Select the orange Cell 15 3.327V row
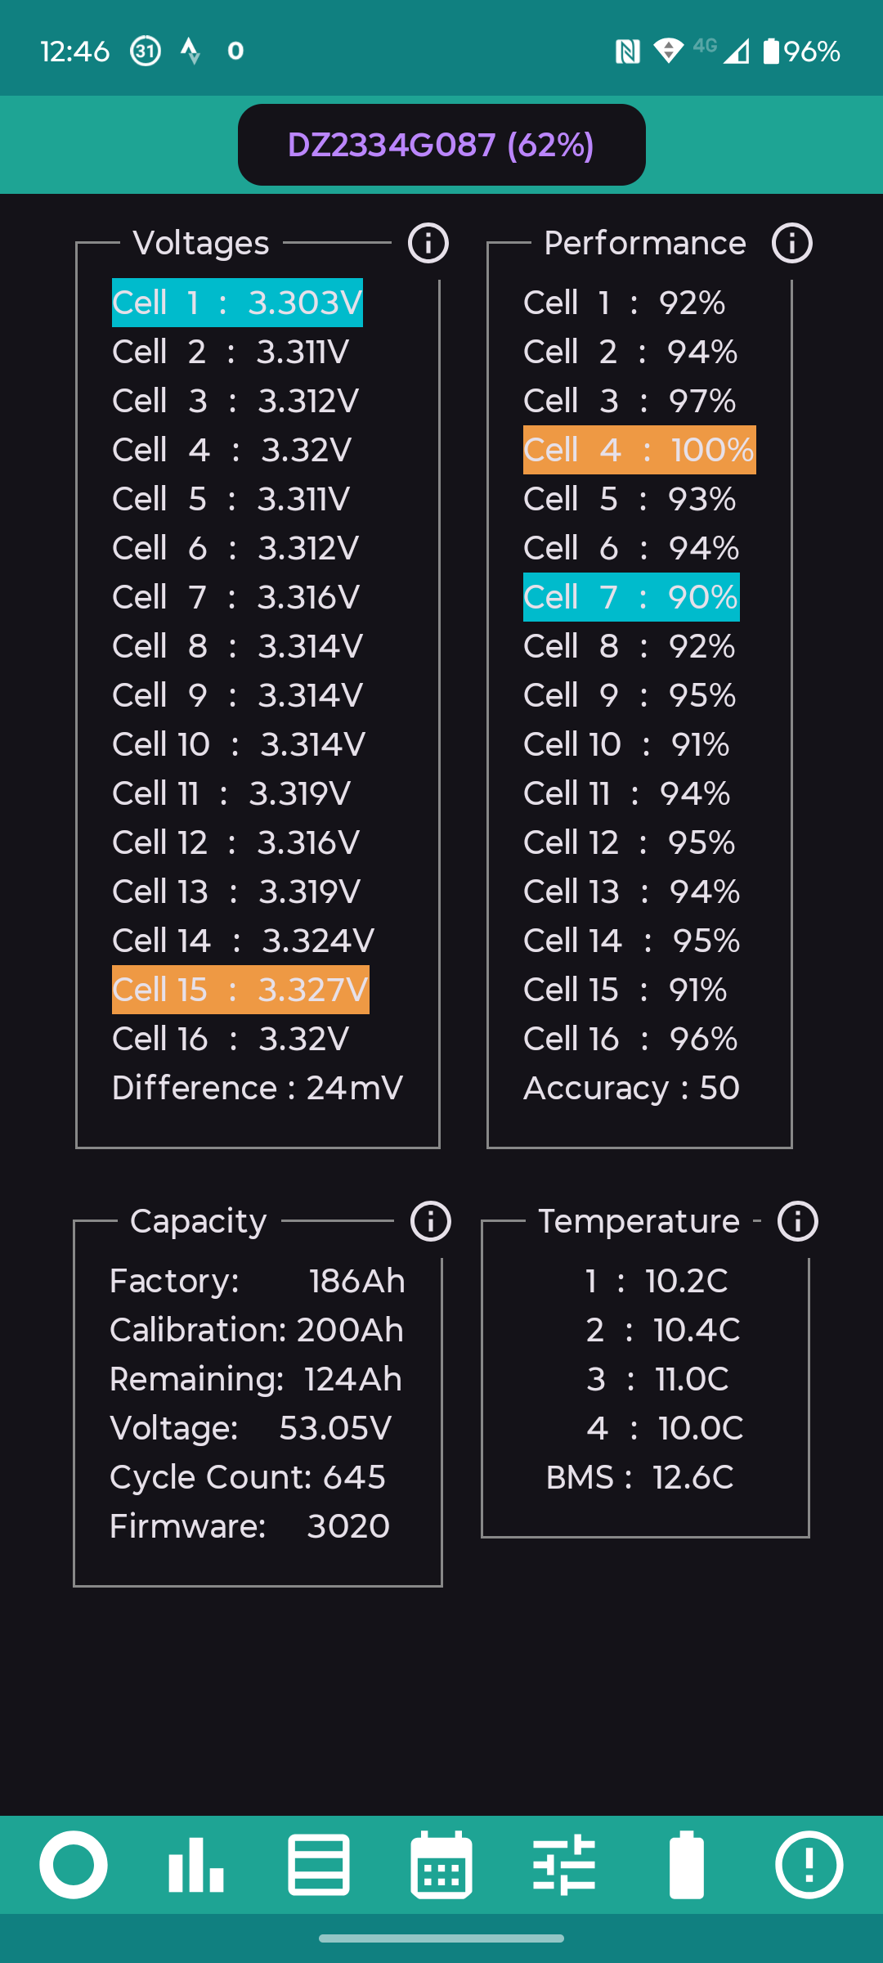 [240, 990]
